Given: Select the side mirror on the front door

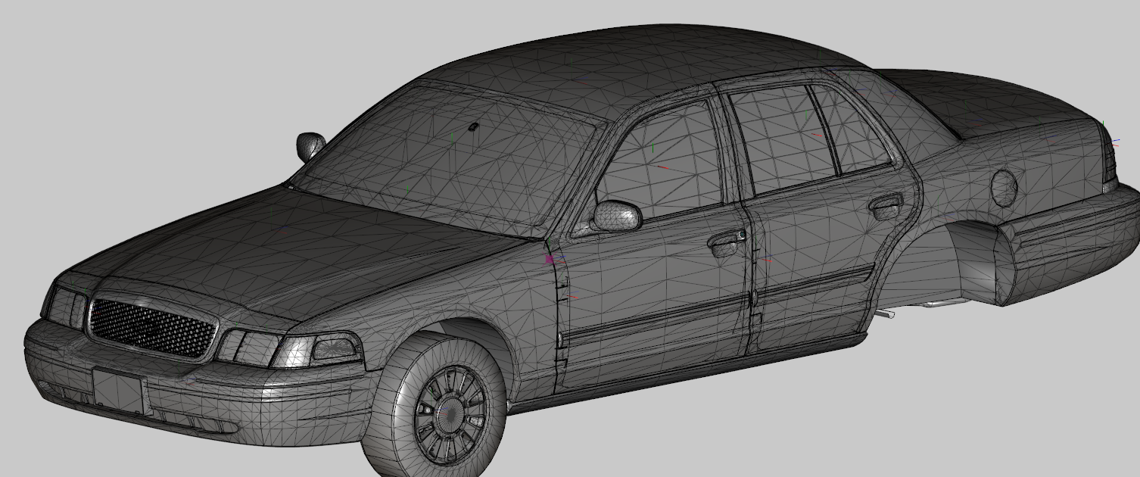Looking at the screenshot, I should pyautogui.click(x=617, y=216).
